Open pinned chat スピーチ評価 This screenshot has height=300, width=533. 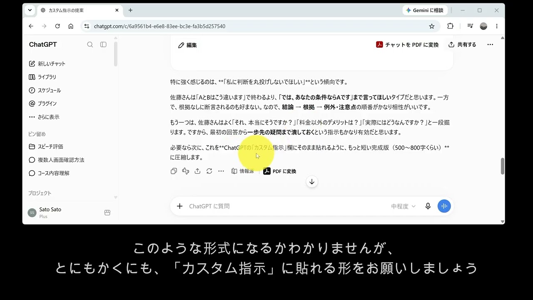click(46, 147)
